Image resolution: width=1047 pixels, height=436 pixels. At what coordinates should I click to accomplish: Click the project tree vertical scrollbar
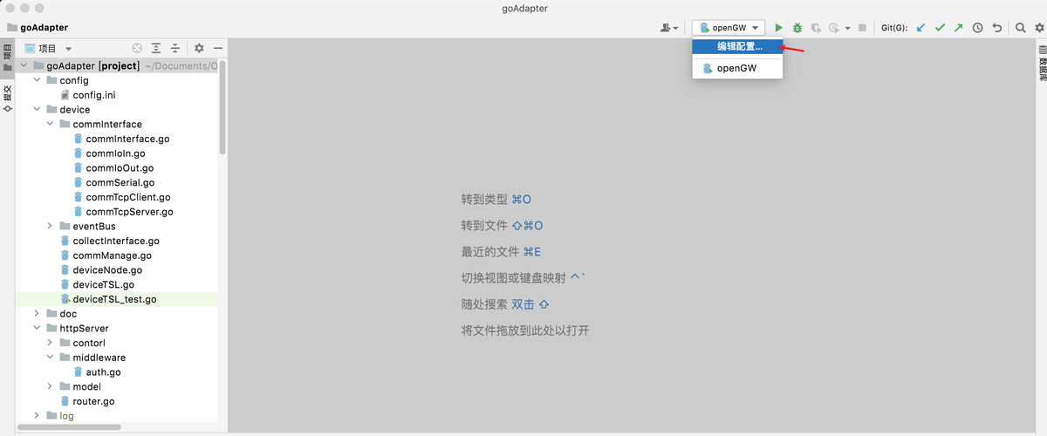point(222,109)
